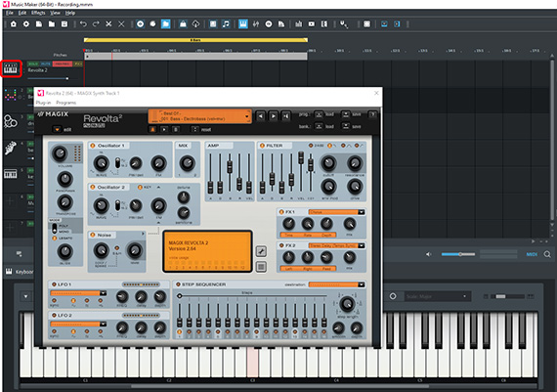Viewport: 557px width, 392px height.
Task: Click the search magnifier icon near MIDI
Action: click(547, 254)
